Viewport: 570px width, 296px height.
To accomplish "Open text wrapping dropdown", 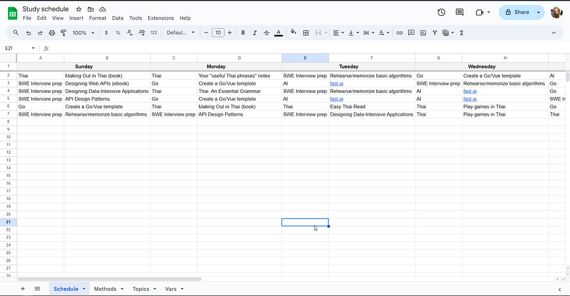I will click(369, 33).
